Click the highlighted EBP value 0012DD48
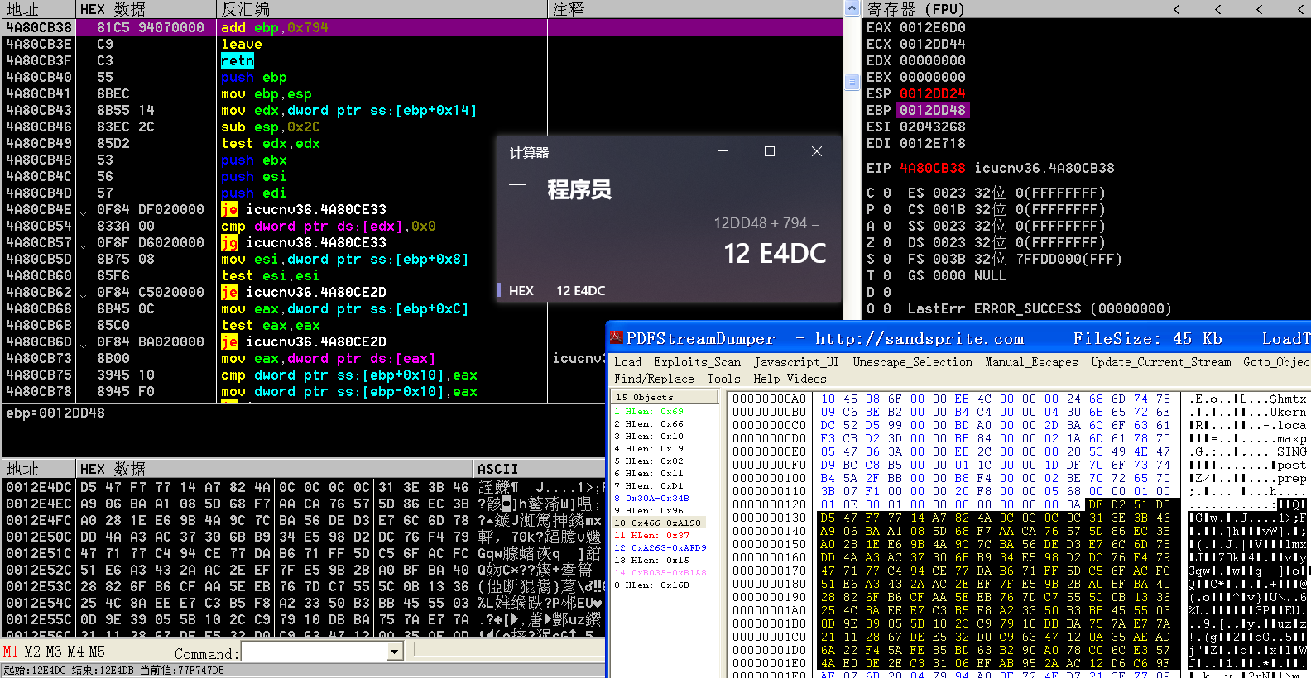This screenshot has height=678, width=1311. [x=933, y=110]
